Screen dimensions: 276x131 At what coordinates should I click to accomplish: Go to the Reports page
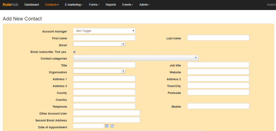pyautogui.click(x=111, y=5)
